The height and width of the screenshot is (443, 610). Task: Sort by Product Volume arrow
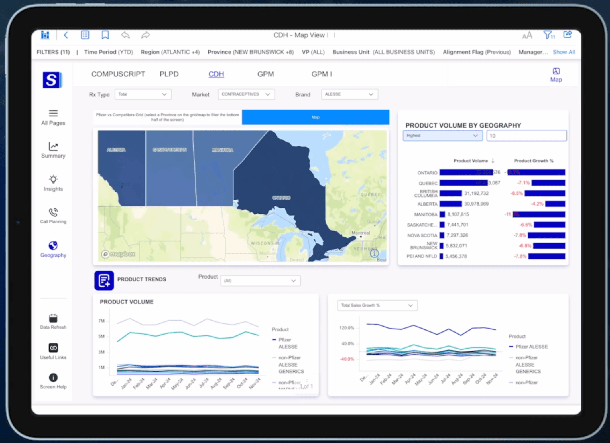493,161
